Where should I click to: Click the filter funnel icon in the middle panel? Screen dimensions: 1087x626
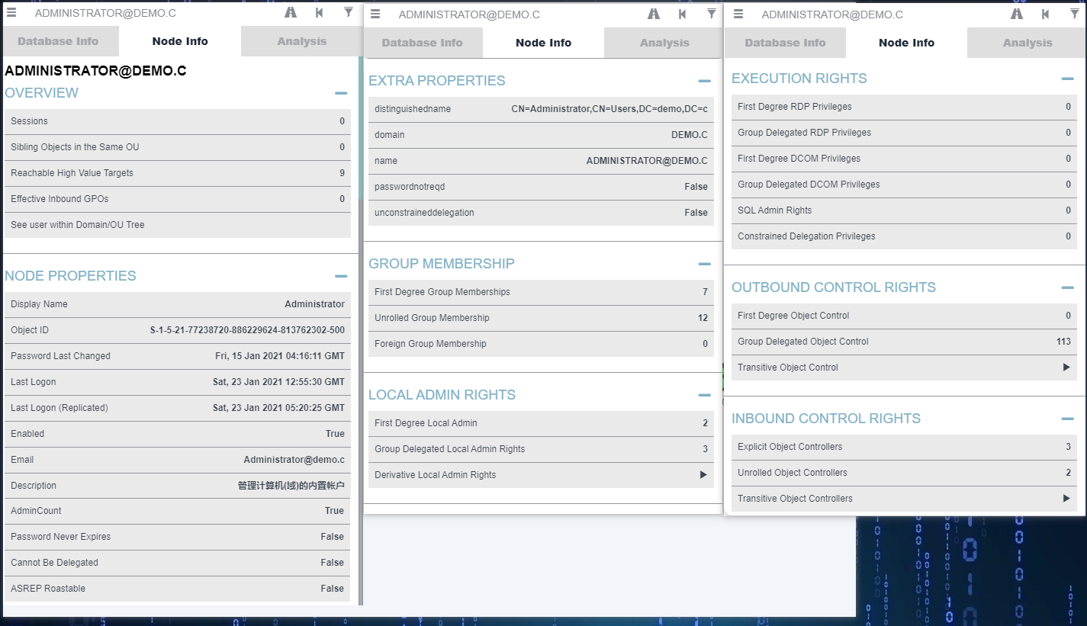[x=712, y=13]
